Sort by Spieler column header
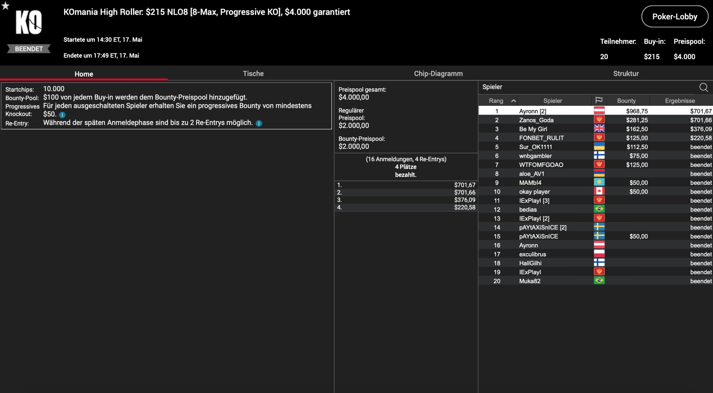713x393 pixels. [552, 101]
